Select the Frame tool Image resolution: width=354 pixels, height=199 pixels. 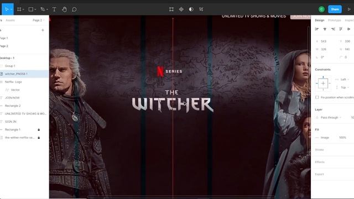(x=19, y=9)
